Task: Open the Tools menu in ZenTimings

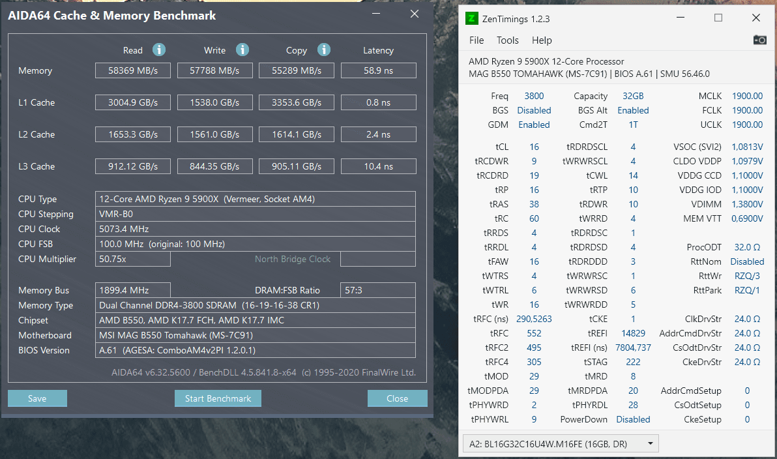Action: [507, 40]
